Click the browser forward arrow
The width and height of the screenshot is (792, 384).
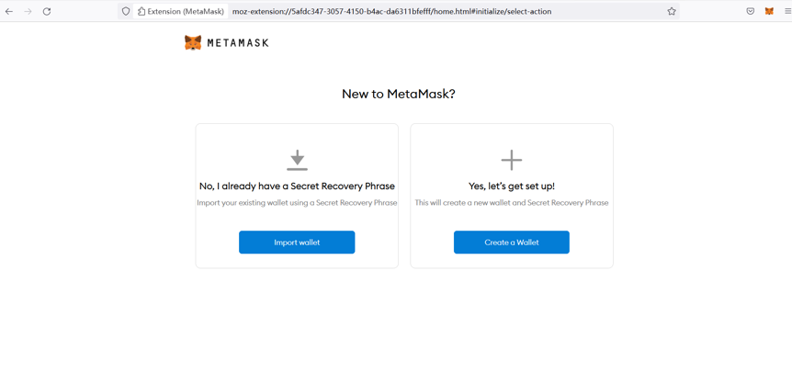(x=28, y=11)
